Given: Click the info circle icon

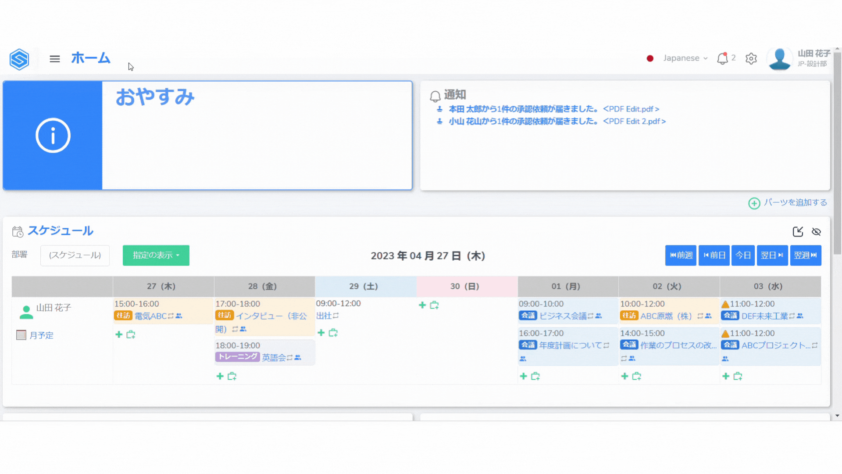Looking at the screenshot, I should (53, 136).
